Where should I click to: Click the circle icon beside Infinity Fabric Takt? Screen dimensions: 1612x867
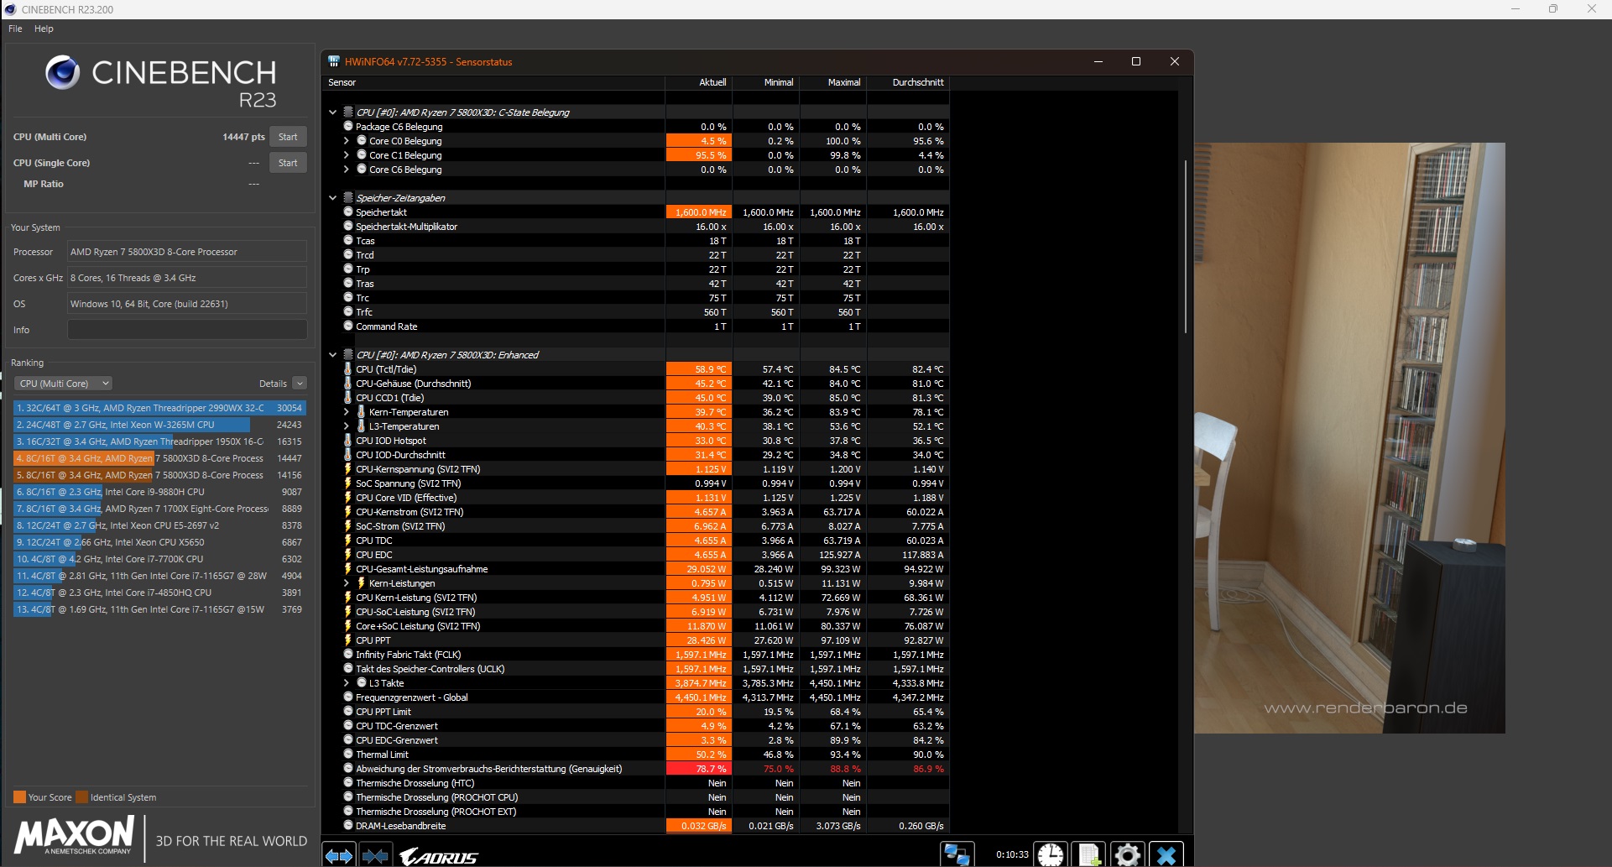(347, 655)
